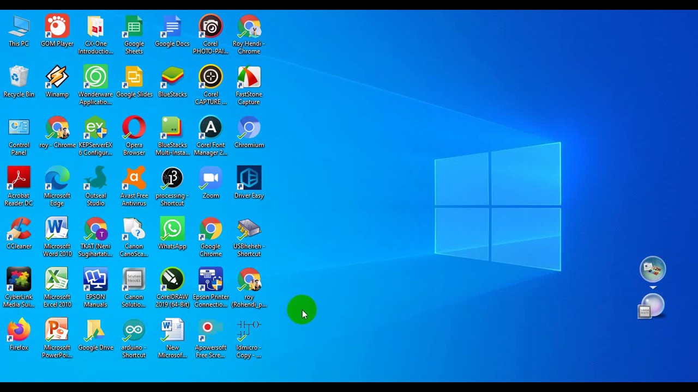
Task: Launch the Opera Browser icon
Action: [134, 137]
